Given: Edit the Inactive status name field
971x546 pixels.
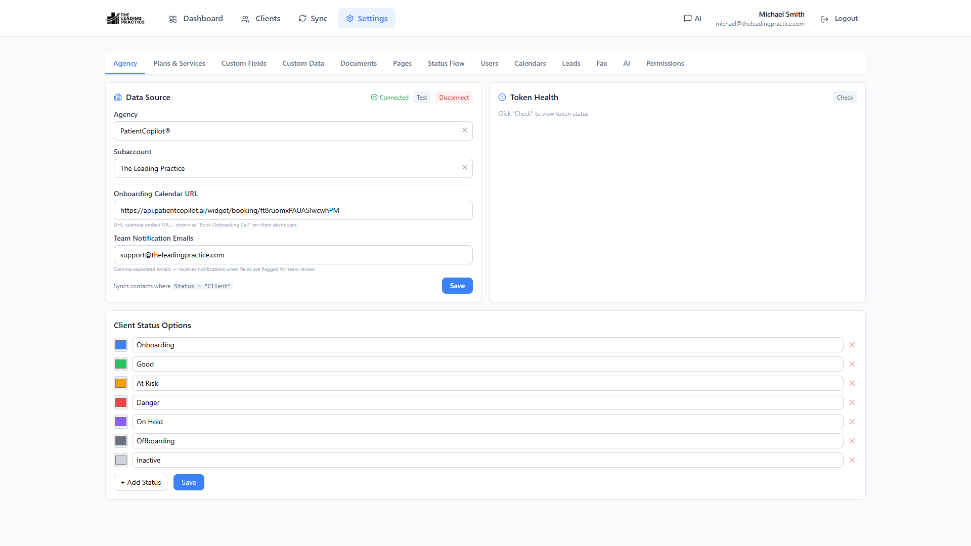Looking at the screenshot, I should (x=488, y=460).
